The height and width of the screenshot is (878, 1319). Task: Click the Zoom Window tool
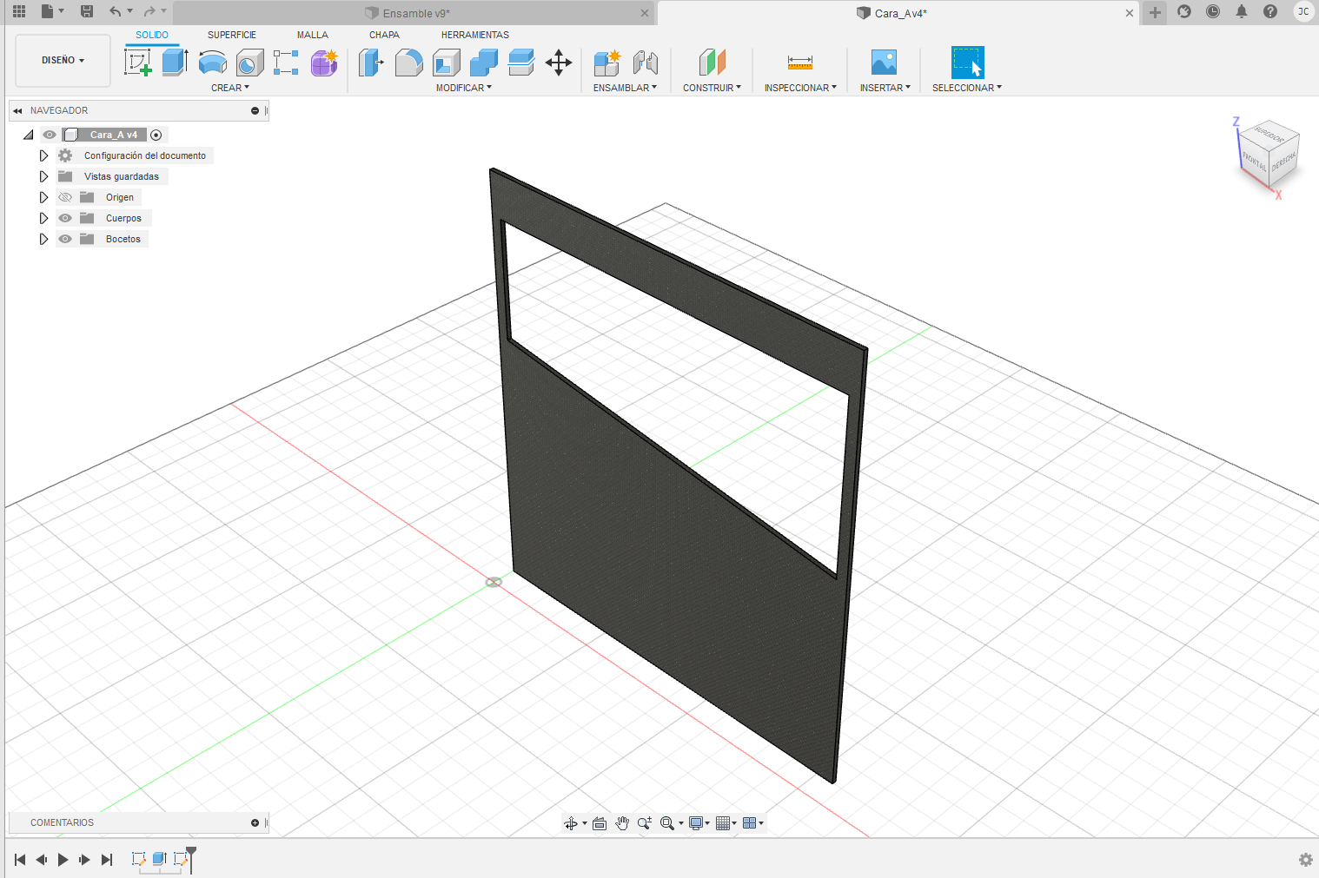[666, 823]
